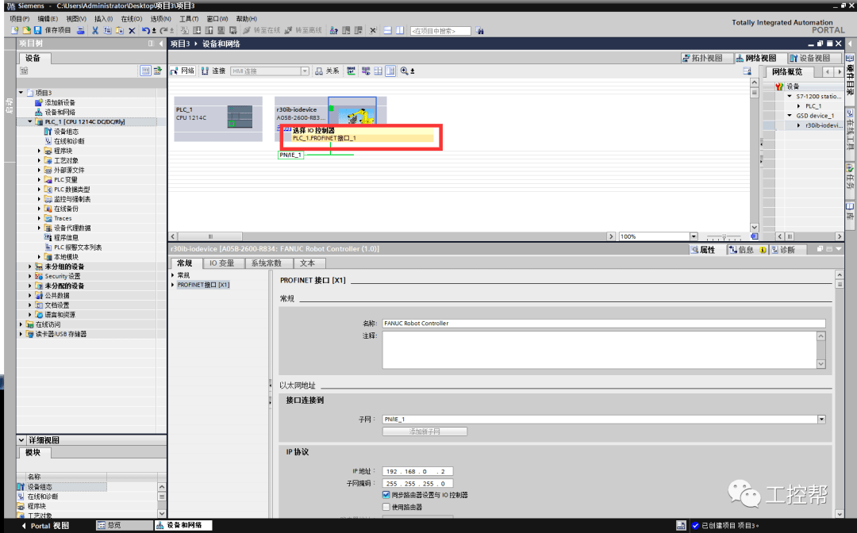Viewport: 857px width, 533px height.
Task: Click the show all objects icon in project tree
Action: (x=145, y=71)
